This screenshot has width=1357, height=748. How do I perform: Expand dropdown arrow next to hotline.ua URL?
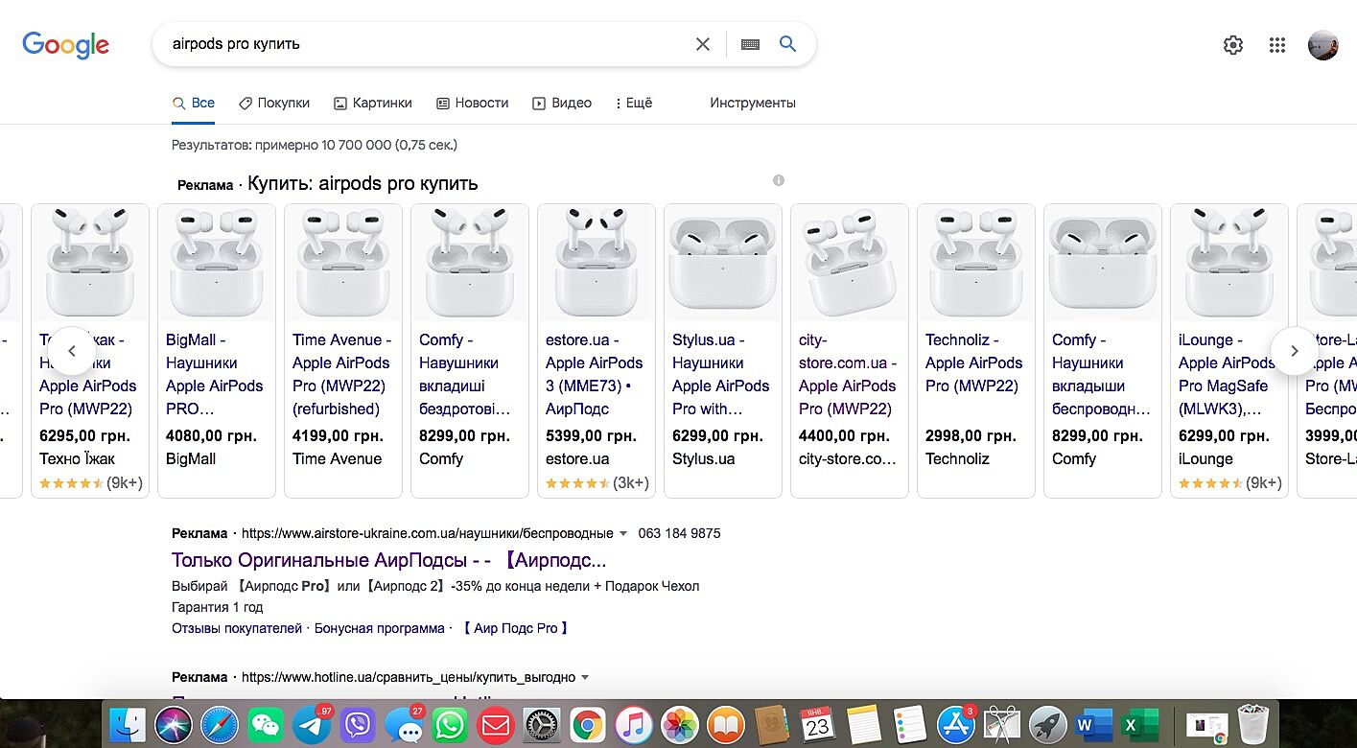586,678
